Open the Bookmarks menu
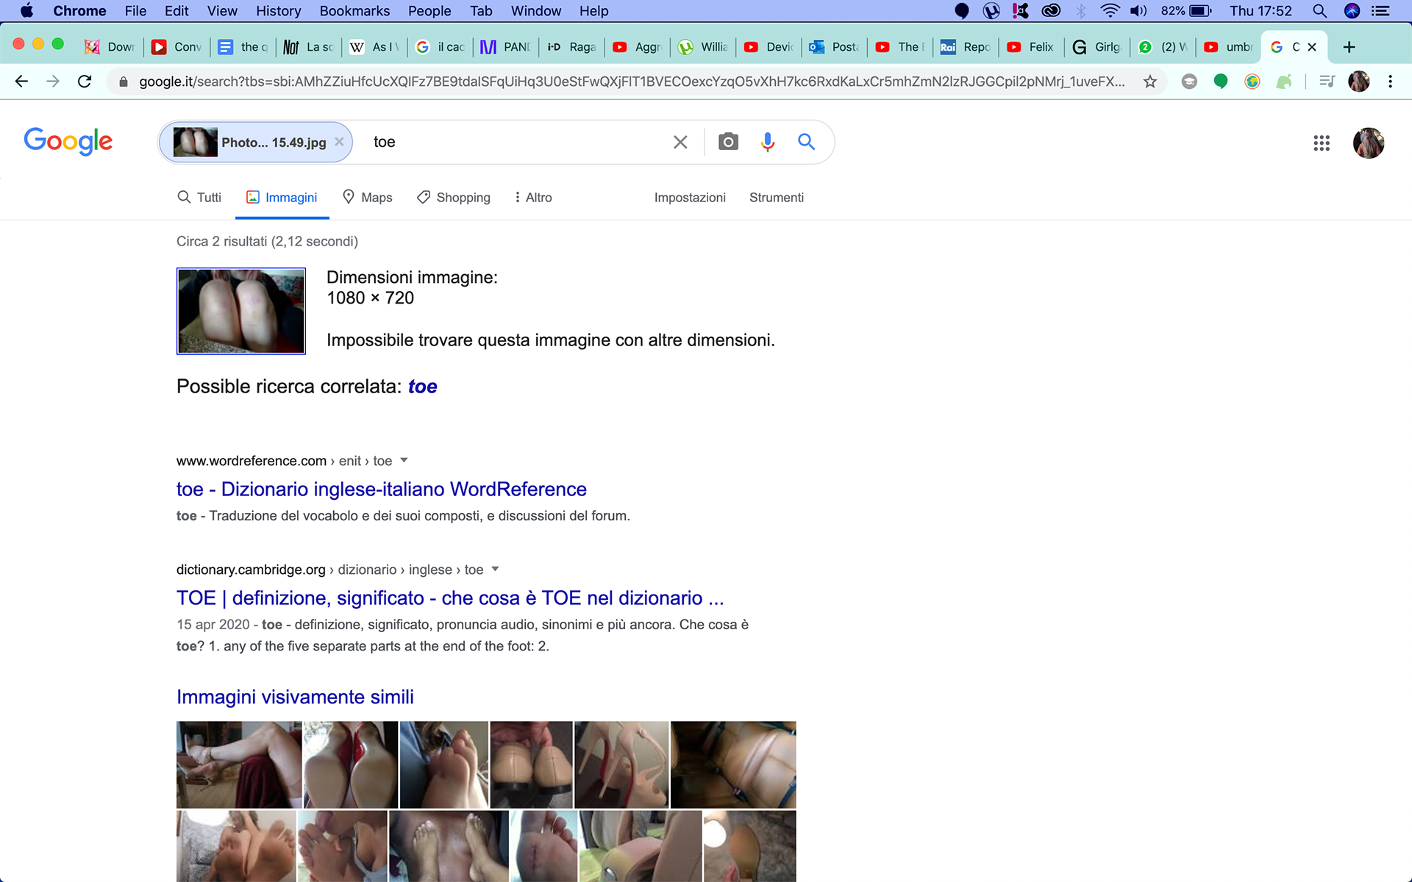 [x=354, y=11]
